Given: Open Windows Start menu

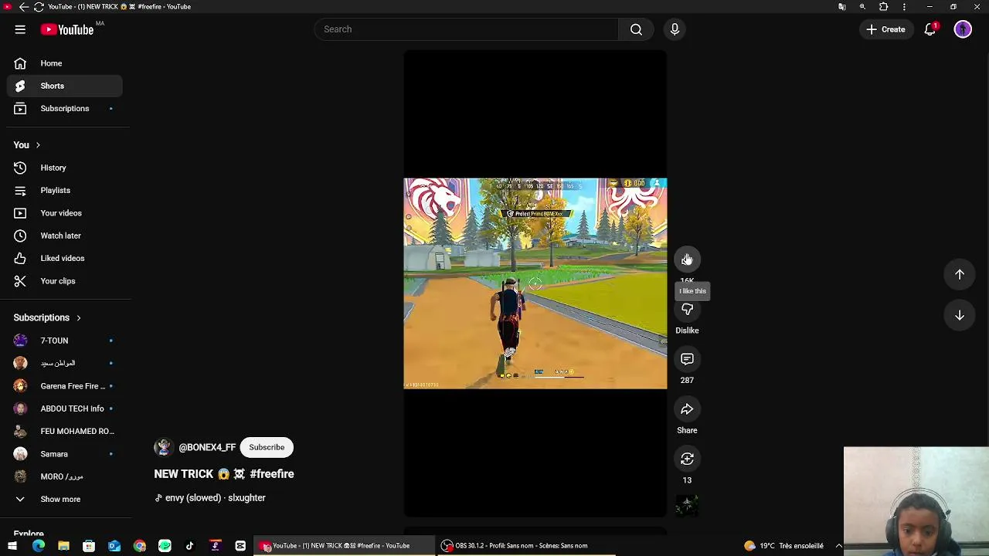Looking at the screenshot, I should pos(13,546).
